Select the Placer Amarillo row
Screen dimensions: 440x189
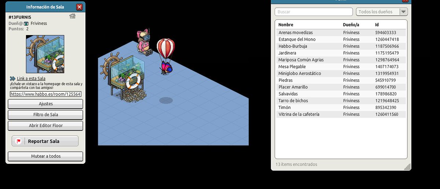pos(341,87)
